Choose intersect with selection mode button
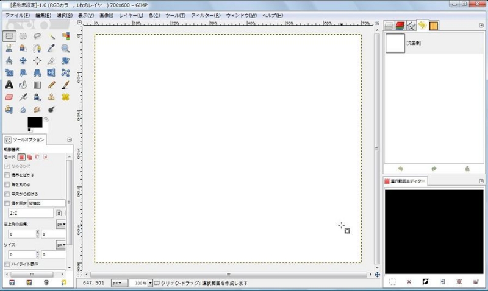The width and height of the screenshot is (488, 291). point(45,157)
